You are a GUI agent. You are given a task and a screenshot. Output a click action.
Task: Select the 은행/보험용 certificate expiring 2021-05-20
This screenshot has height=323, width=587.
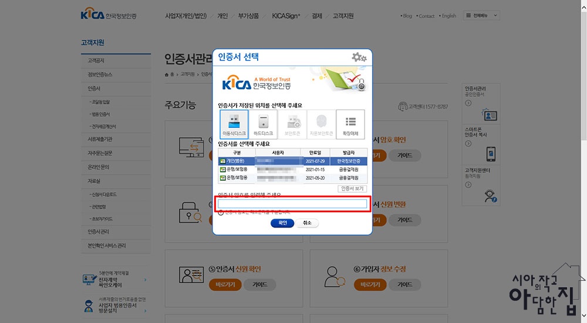pyautogui.click(x=292, y=178)
